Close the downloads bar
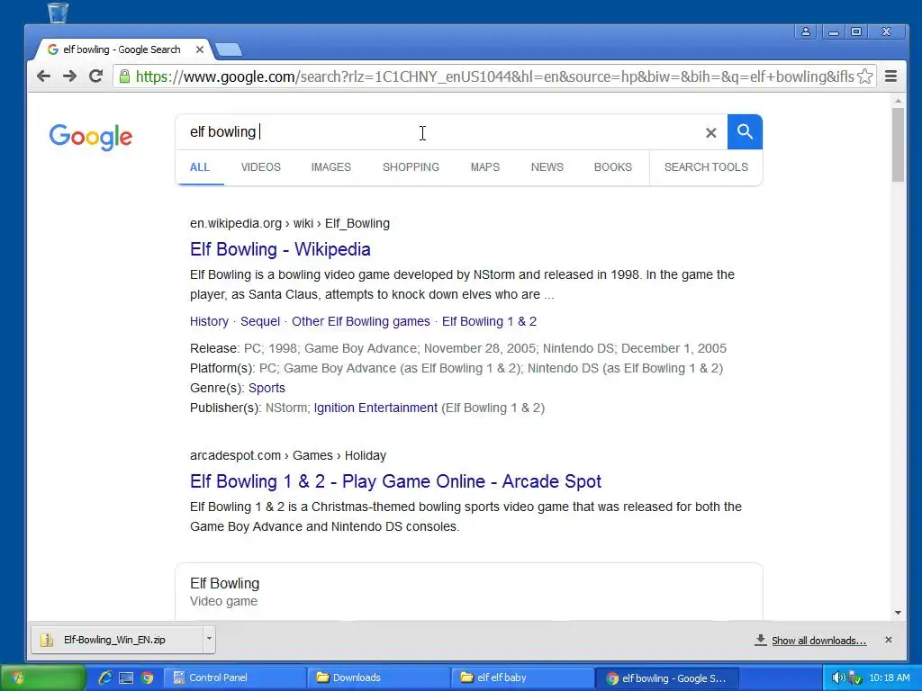The height and width of the screenshot is (691, 922). 889,640
